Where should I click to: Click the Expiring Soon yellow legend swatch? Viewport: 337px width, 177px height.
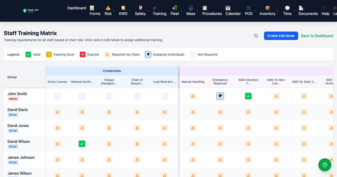pyautogui.click(x=49, y=54)
